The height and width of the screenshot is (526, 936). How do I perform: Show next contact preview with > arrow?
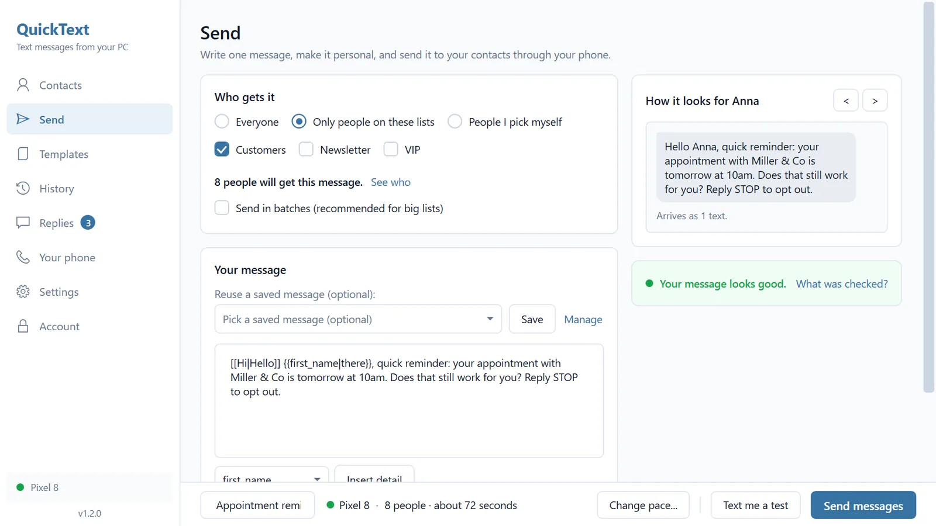click(875, 101)
